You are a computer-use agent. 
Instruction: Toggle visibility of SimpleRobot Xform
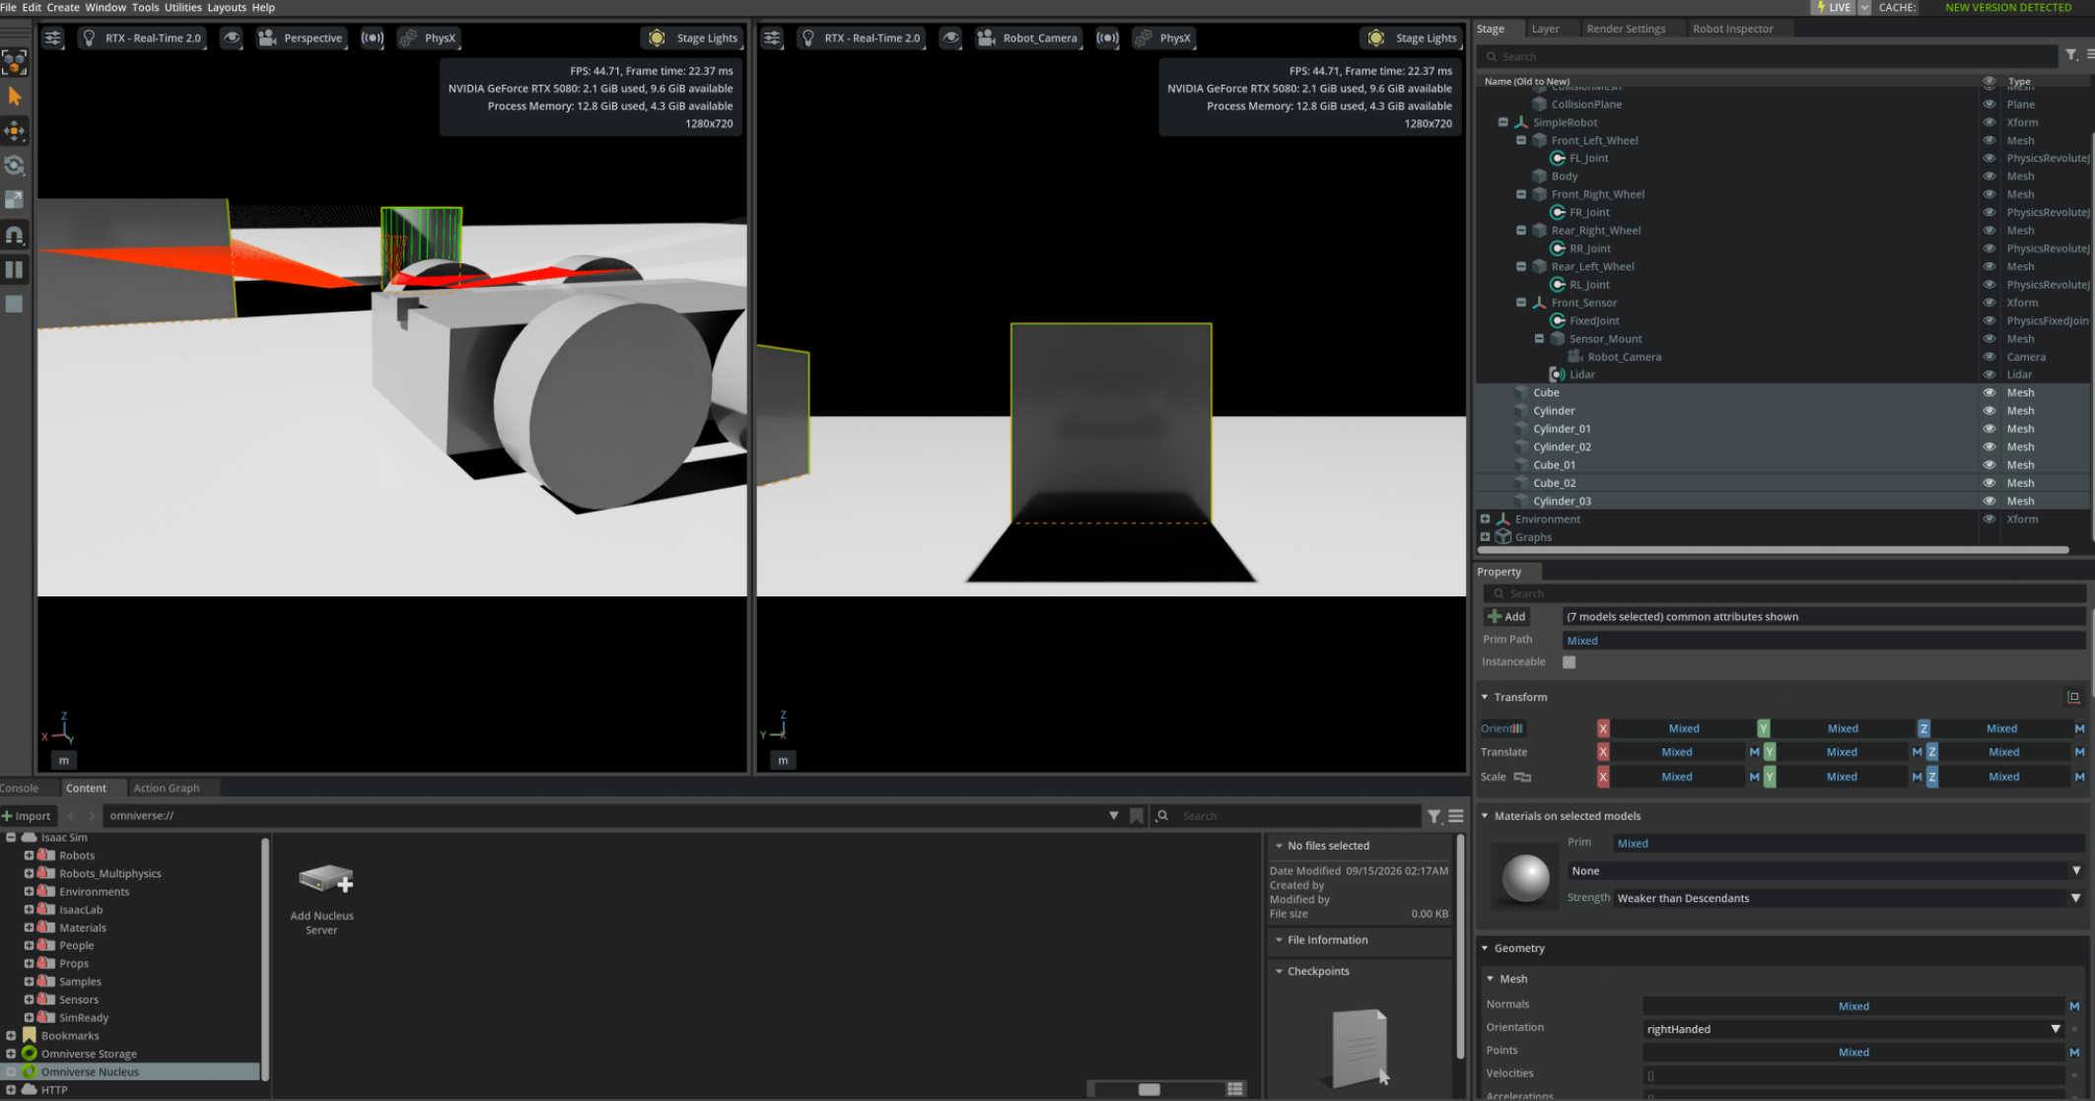coord(1989,122)
